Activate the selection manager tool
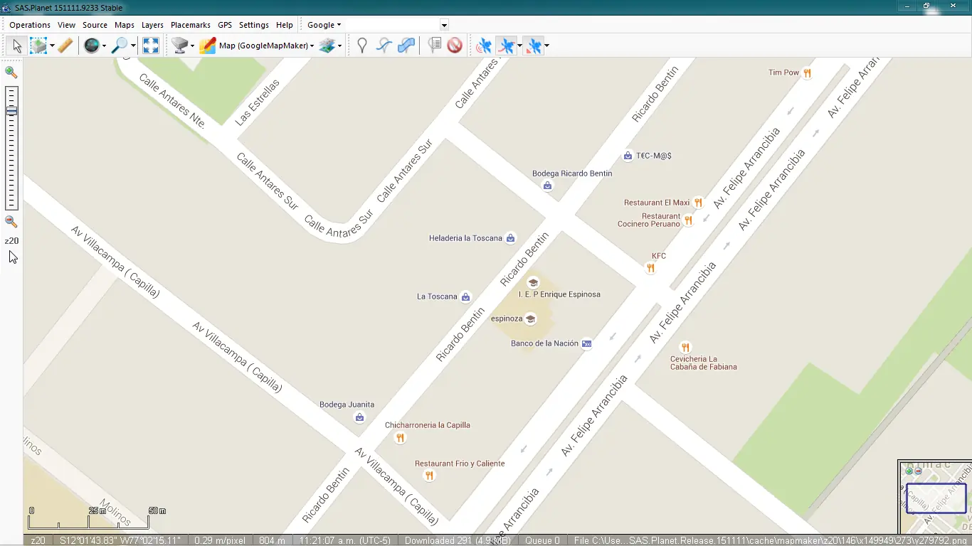The height and width of the screenshot is (546, 972). click(38, 45)
